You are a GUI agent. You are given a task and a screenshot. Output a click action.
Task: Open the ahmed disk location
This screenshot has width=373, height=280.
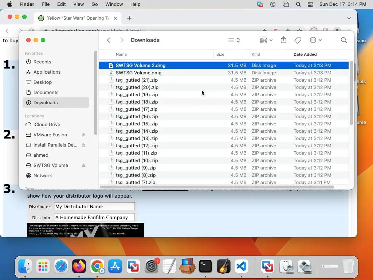56,155
